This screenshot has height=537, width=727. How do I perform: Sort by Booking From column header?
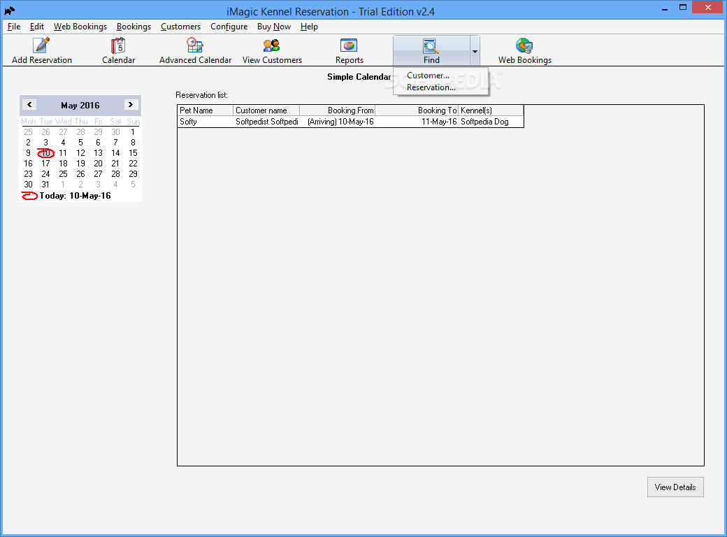coord(337,110)
